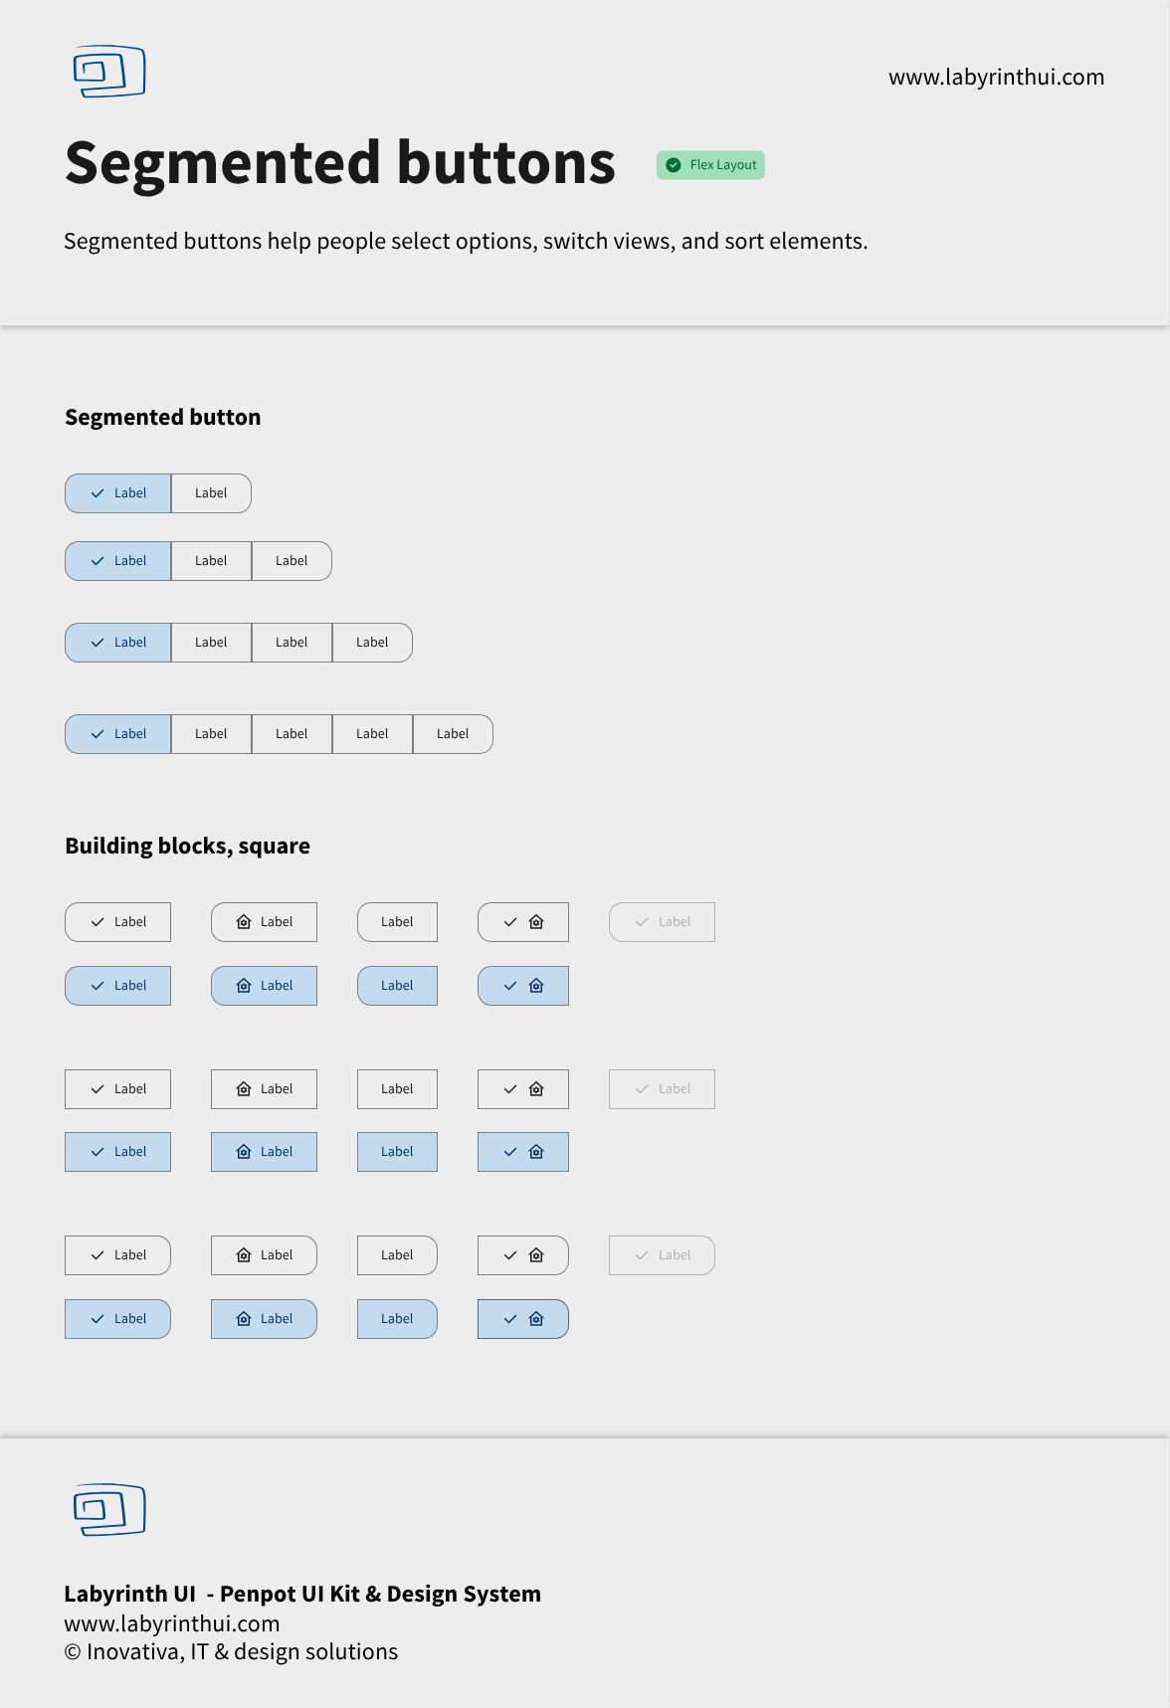Select the middle Label in five-segment button

(x=292, y=734)
